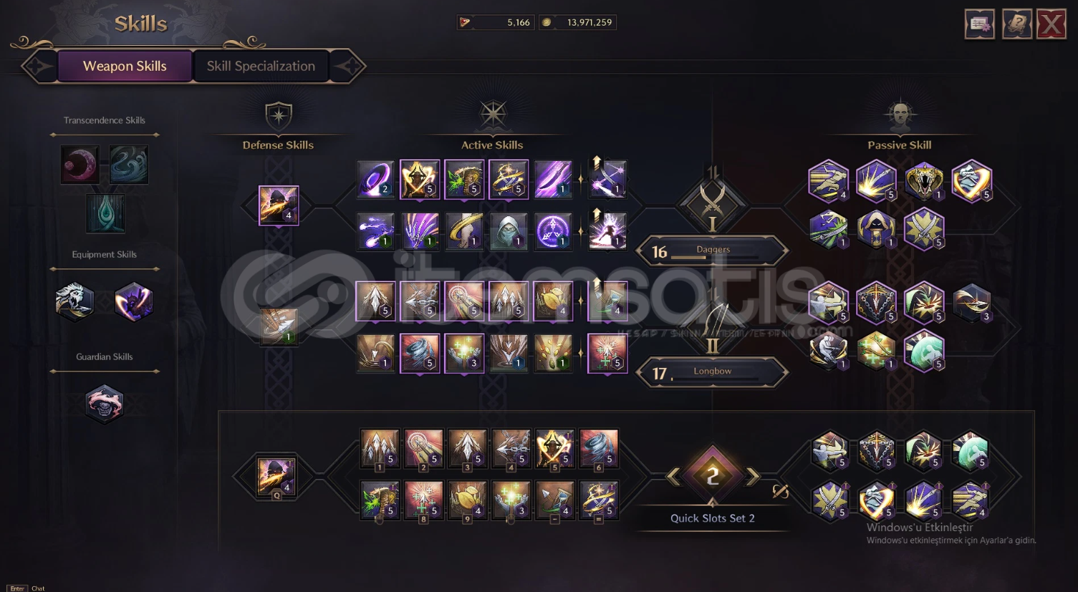Switch to Weapon Skills tab
This screenshot has height=592, width=1078.
[125, 66]
